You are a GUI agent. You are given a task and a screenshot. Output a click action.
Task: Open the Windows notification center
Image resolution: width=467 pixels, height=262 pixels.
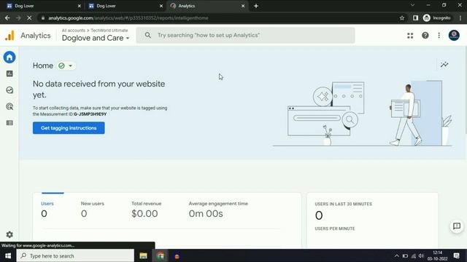click(456, 255)
